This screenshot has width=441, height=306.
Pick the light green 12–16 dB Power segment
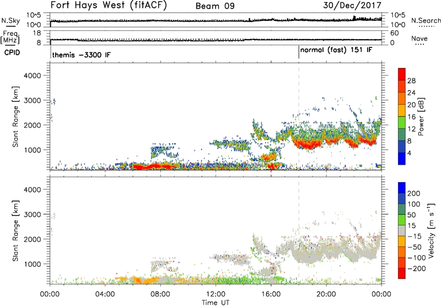pyautogui.click(x=402, y=123)
